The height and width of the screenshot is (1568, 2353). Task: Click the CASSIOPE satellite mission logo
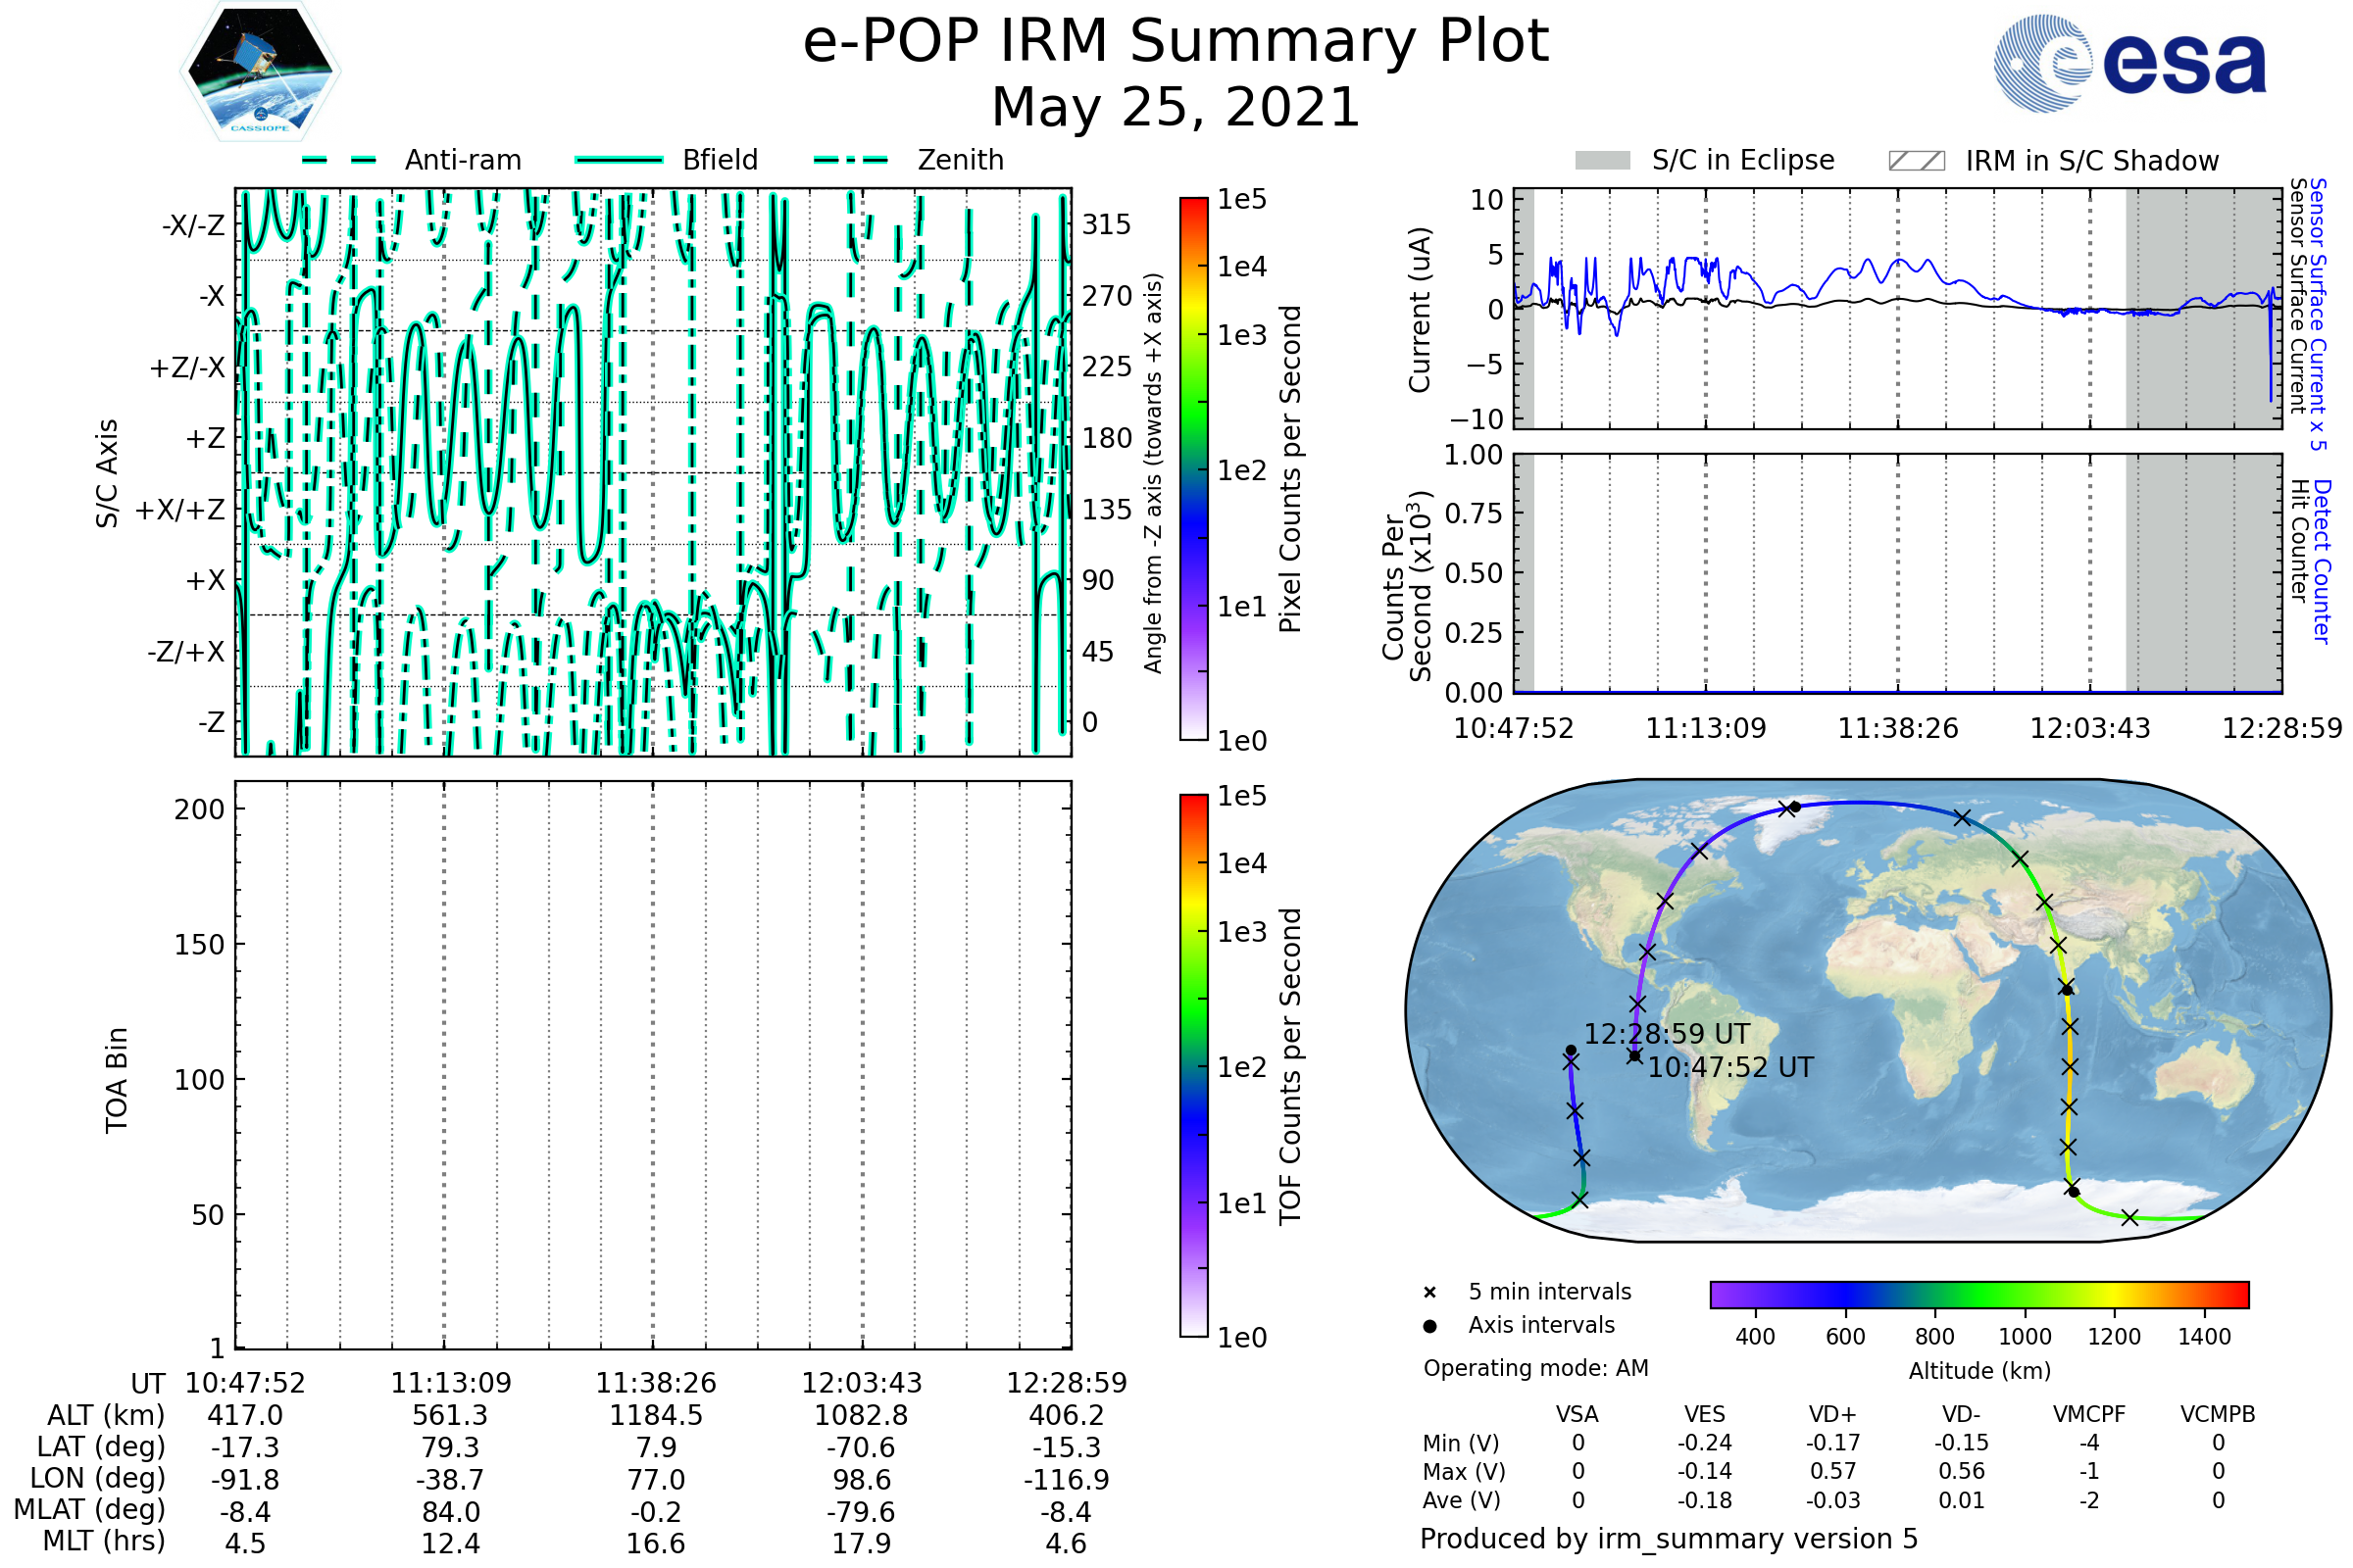[260, 72]
